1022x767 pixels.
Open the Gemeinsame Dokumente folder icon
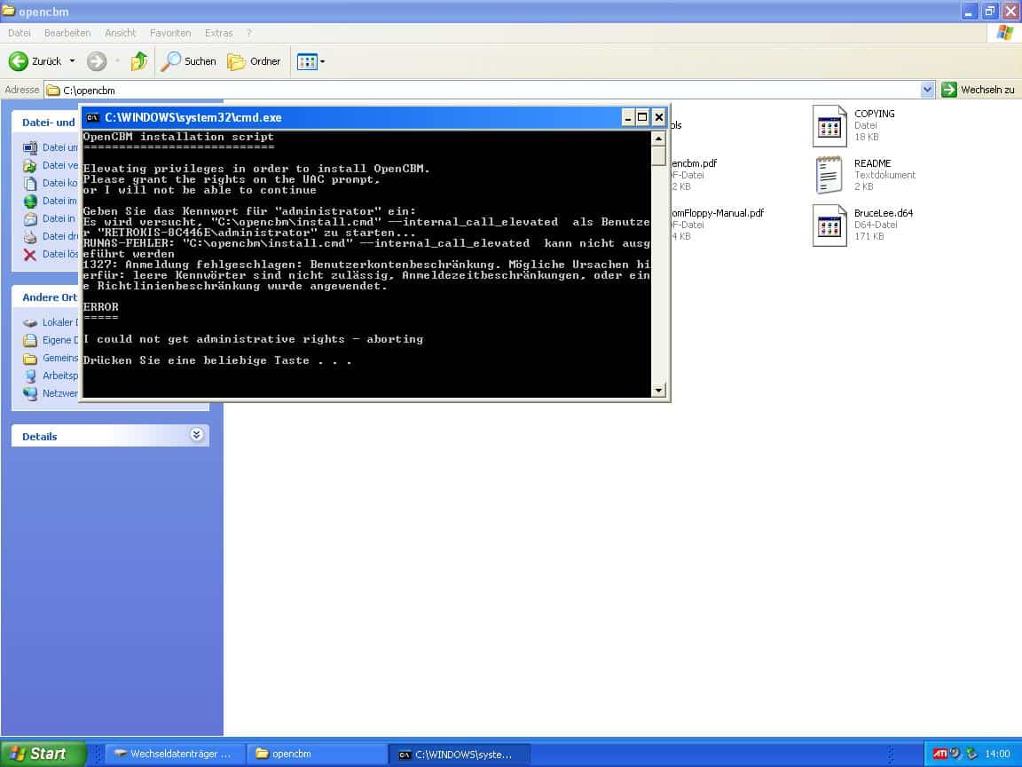(x=30, y=358)
